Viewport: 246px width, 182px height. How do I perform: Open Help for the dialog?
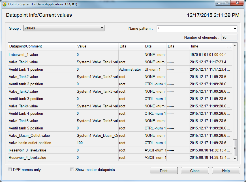[226, 171]
